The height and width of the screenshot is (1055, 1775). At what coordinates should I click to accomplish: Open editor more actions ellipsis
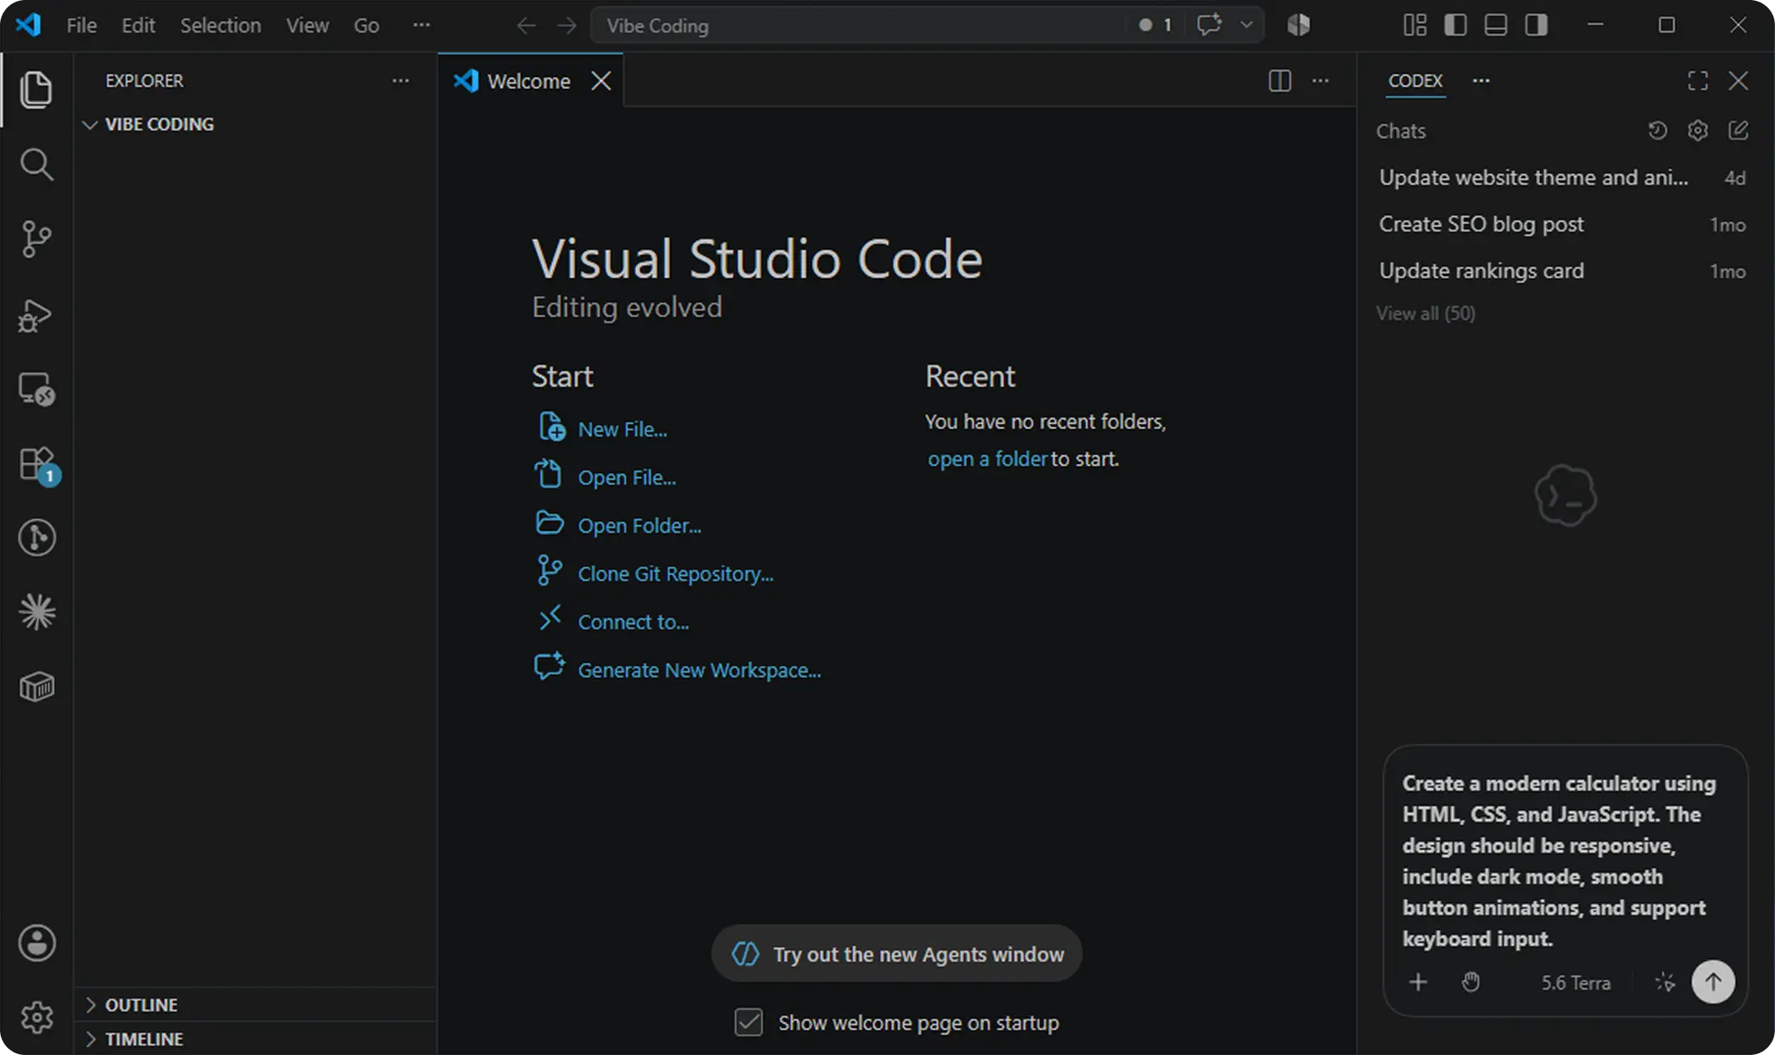pyautogui.click(x=1320, y=81)
